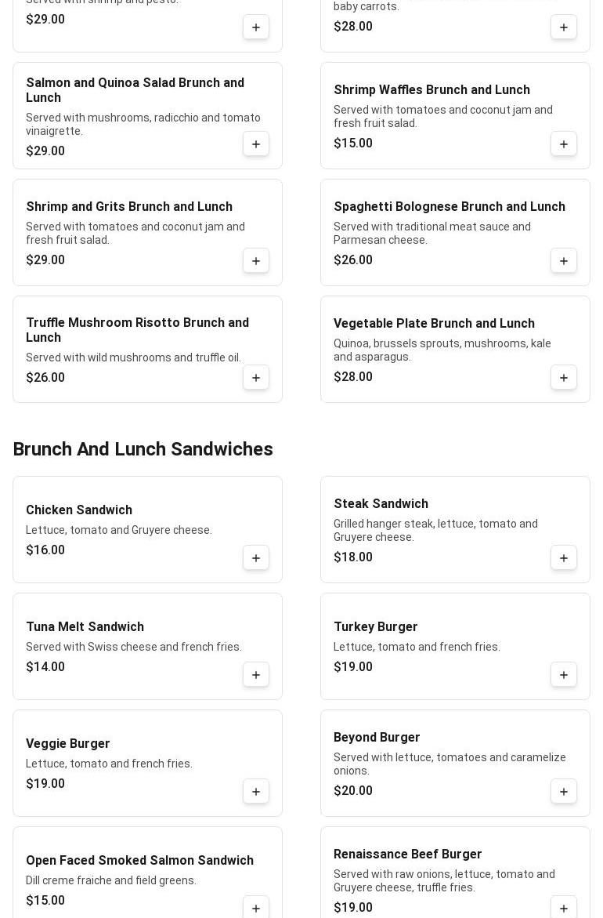Screen dimensions: 603x918
Task: Add Shrimp Waffles Brunch and Lunch
Action: (x=564, y=144)
